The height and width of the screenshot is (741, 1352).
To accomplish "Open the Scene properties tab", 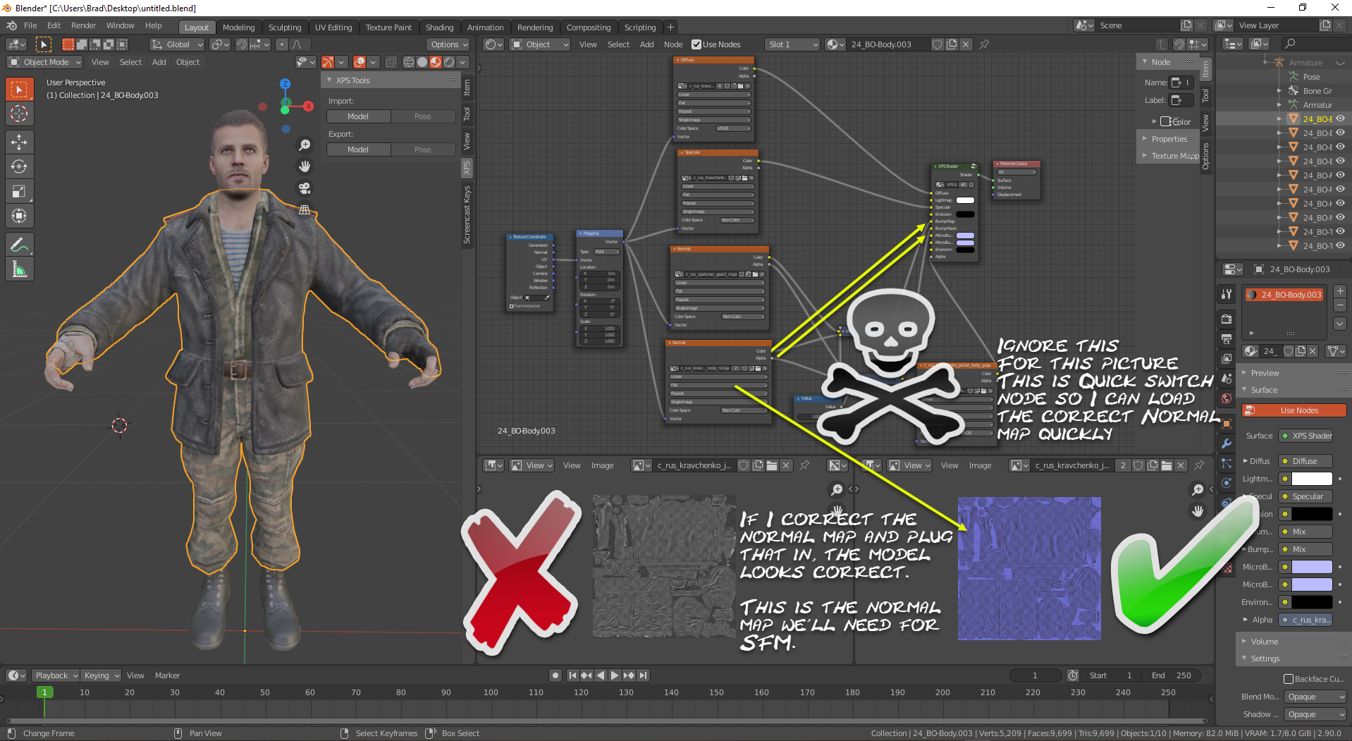I will (1227, 379).
